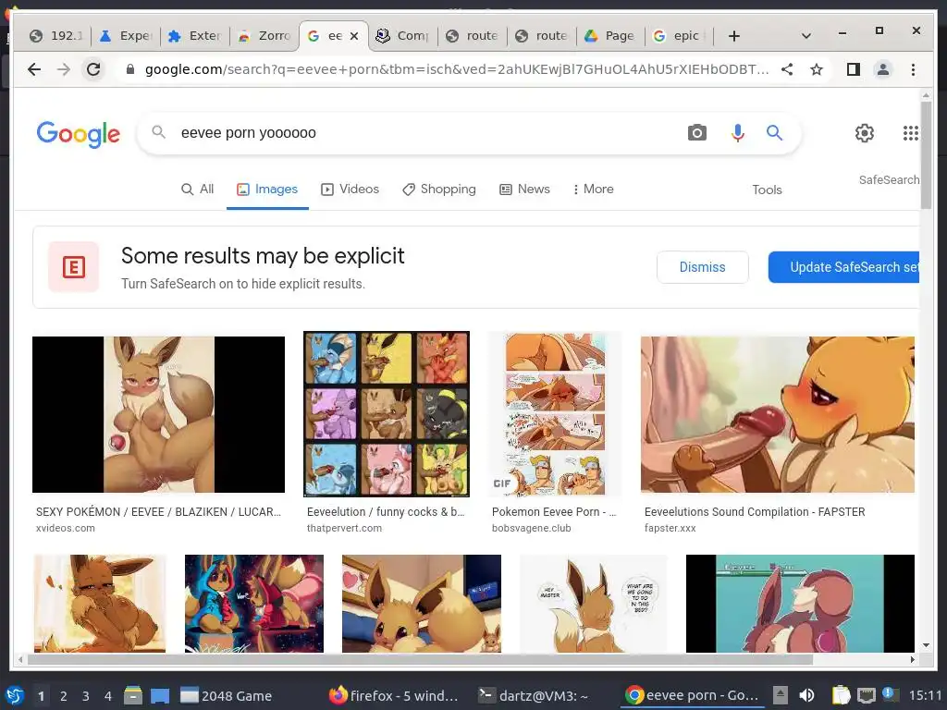Share this page from the address bar
The width and height of the screenshot is (947, 710).
(787, 69)
